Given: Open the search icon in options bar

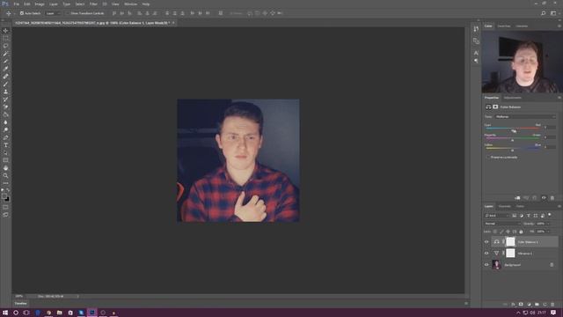Looking at the screenshot, I should (x=544, y=13).
